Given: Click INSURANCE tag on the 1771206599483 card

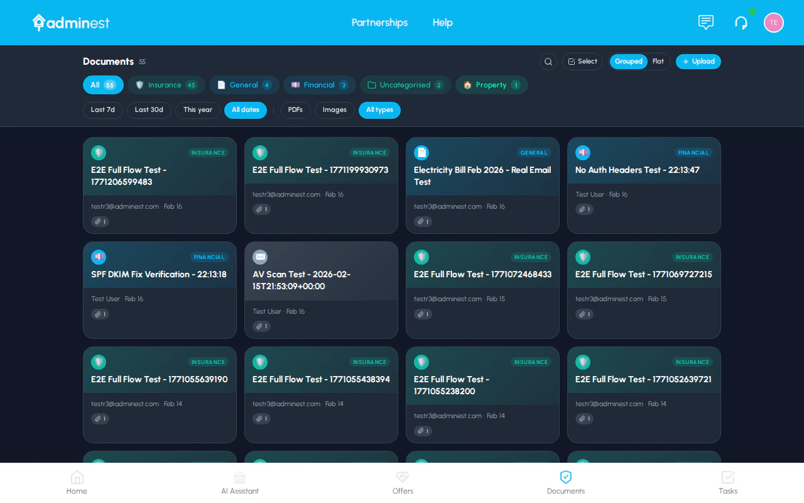Looking at the screenshot, I should pyautogui.click(x=208, y=153).
